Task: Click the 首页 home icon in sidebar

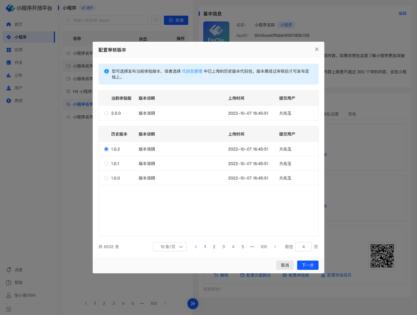Action: [x=9, y=24]
